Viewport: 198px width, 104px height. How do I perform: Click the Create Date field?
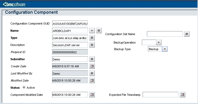point(70,66)
